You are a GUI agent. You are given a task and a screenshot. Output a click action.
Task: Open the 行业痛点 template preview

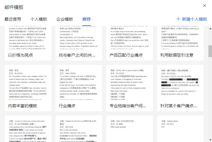(79, 88)
